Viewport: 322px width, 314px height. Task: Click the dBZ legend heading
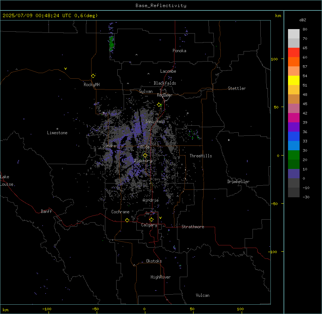(x=303, y=20)
